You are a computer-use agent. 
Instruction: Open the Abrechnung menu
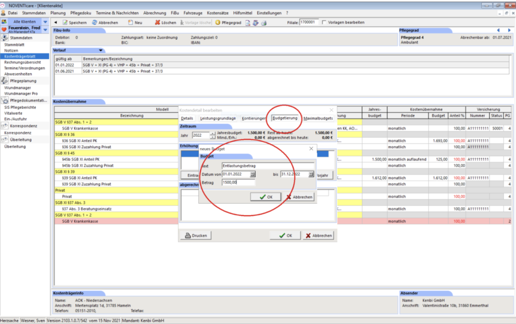[x=155, y=13]
